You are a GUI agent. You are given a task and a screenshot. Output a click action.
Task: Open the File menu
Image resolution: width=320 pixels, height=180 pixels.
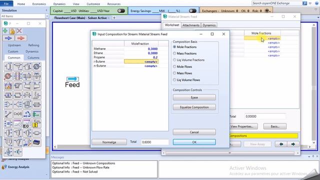pyautogui.click(x=6, y=3)
